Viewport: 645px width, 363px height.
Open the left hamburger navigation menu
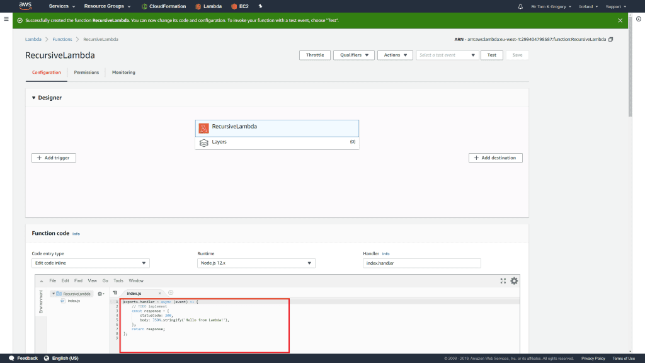click(6, 20)
